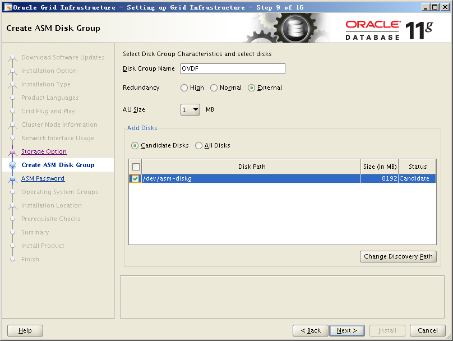The image size is (453, 341).
Task: Choose External redundancy radio button
Action: [x=252, y=88]
